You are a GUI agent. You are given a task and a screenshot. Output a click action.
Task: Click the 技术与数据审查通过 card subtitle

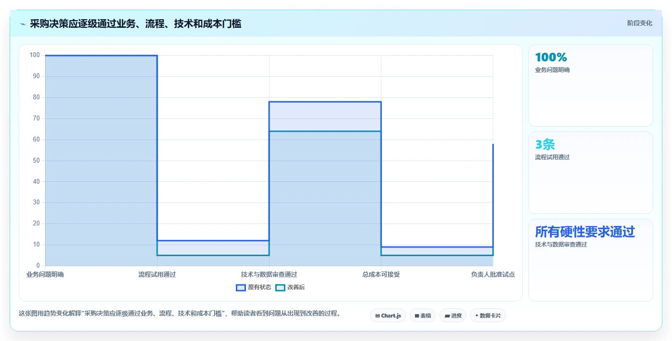561,245
